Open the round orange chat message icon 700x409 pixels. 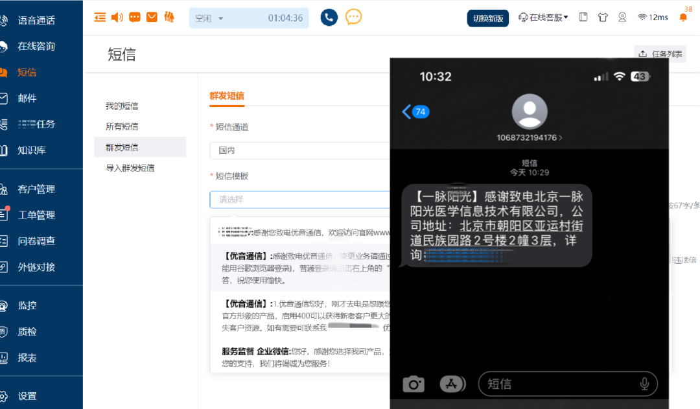coord(354,18)
